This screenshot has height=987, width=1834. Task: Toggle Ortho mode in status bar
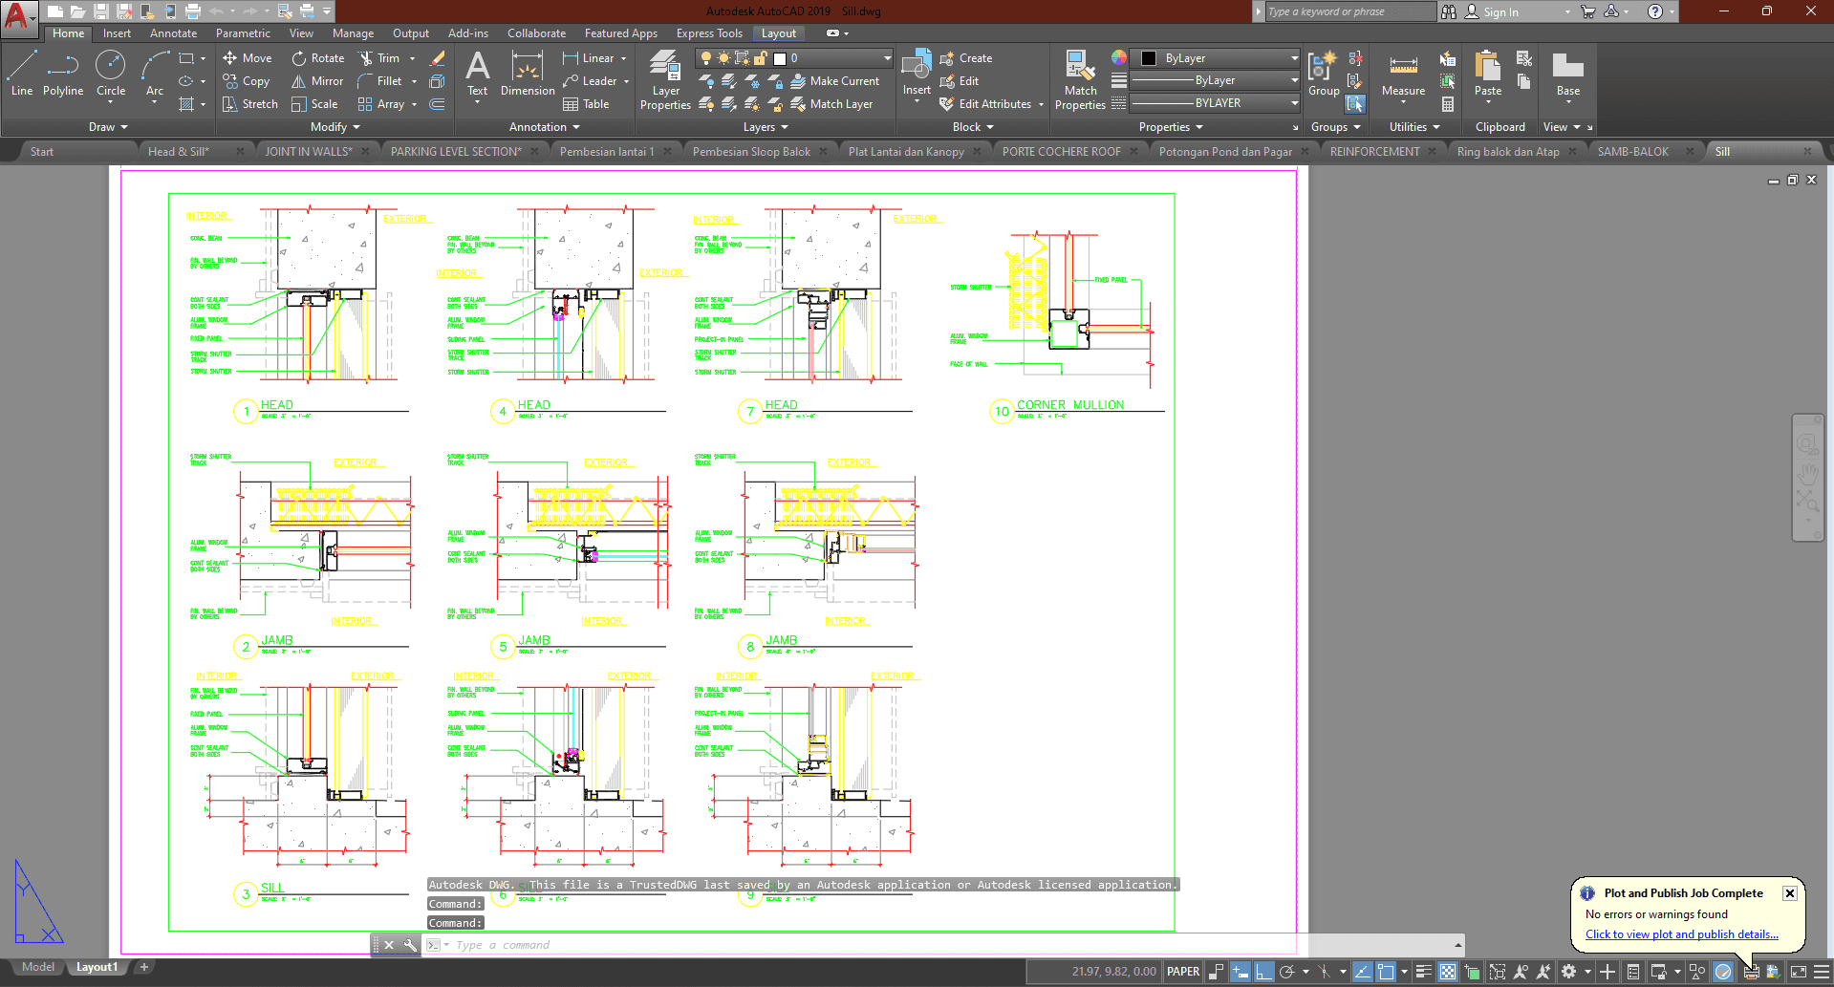(1263, 972)
